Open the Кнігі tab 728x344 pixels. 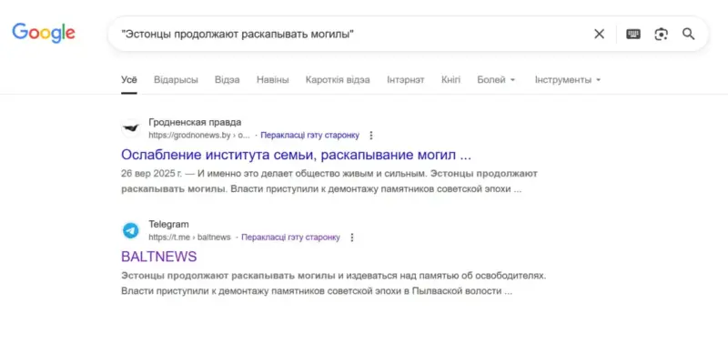click(x=450, y=80)
